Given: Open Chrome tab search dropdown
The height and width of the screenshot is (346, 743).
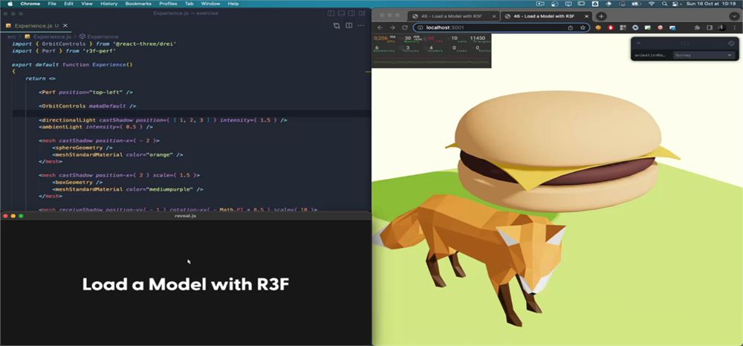Looking at the screenshot, I should click(x=733, y=16).
